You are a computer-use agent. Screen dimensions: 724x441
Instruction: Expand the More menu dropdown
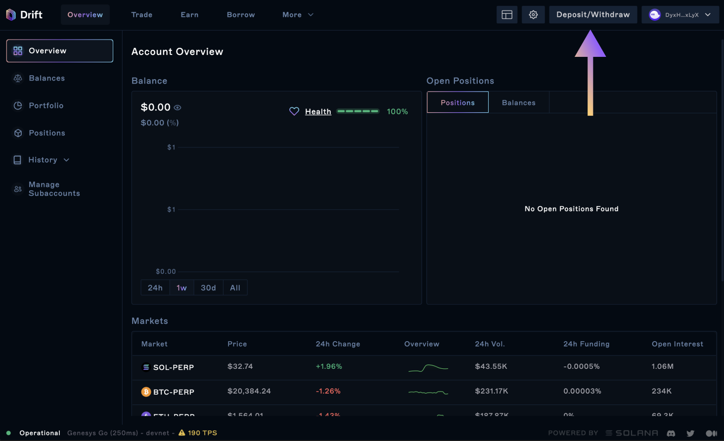(298, 15)
